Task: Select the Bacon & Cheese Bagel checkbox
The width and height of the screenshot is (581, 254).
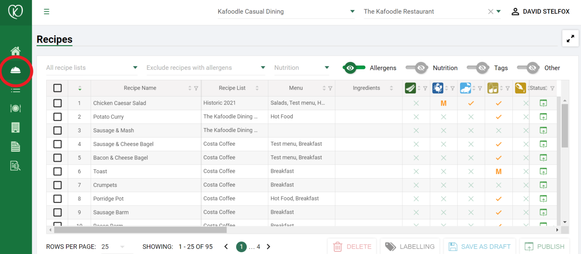Action: (x=58, y=157)
